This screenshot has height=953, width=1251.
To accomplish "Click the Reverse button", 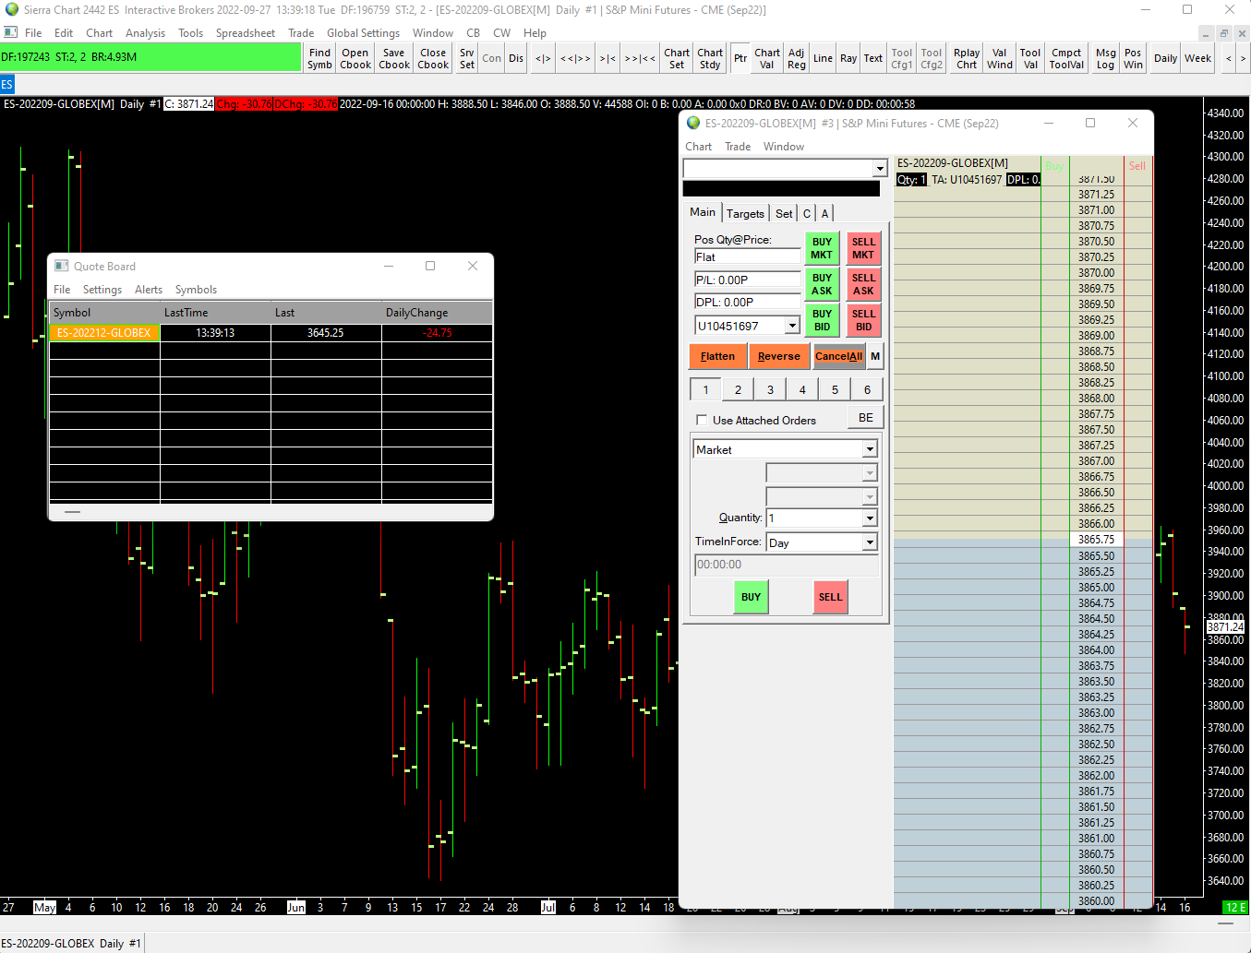I will click(x=779, y=356).
